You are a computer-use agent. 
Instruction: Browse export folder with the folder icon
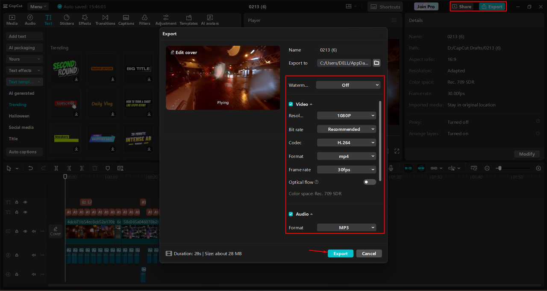click(x=376, y=63)
